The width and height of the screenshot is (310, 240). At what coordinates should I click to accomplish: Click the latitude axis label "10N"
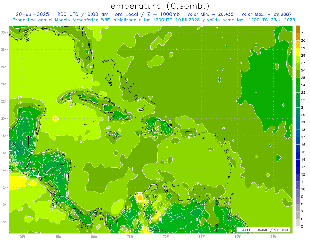(x=4, y=205)
